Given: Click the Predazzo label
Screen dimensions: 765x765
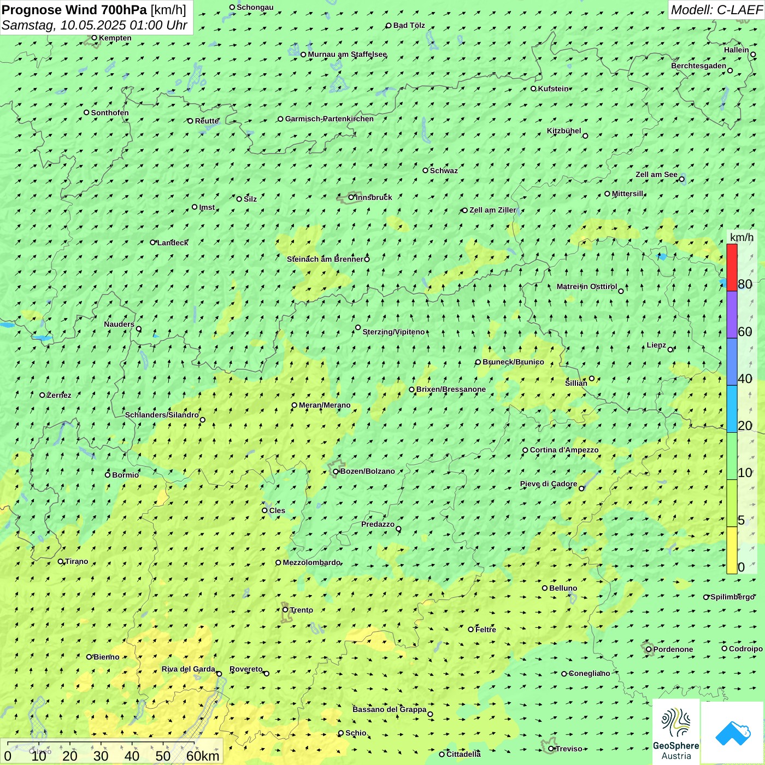Looking at the screenshot, I should (378, 524).
